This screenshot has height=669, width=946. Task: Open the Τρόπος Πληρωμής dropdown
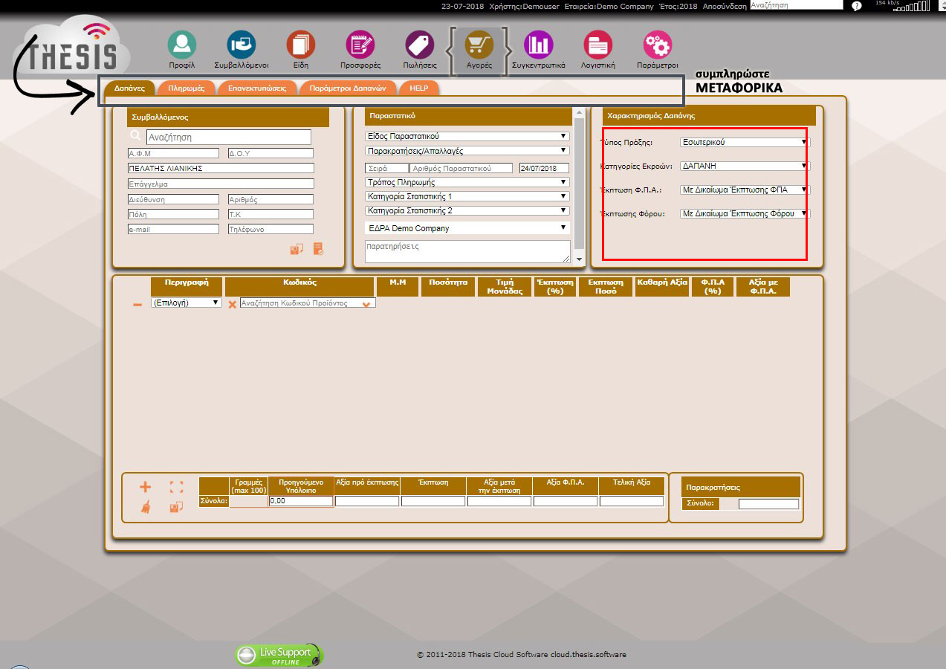[467, 182]
